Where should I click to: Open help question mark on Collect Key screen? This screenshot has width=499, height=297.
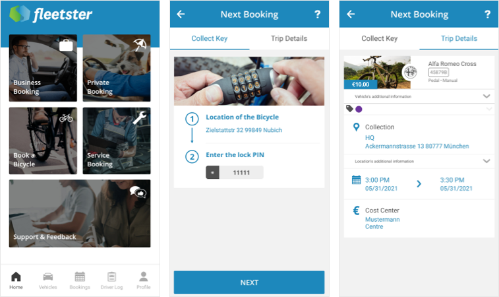click(x=317, y=14)
